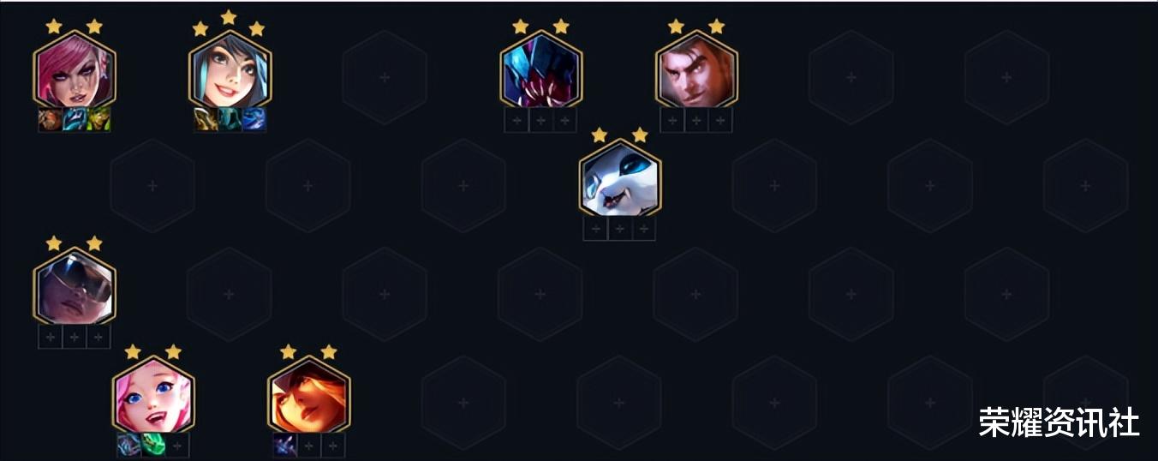Add item to white cat's middle slot
Viewport: 1158px width, 461px height.
click(619, 228)
